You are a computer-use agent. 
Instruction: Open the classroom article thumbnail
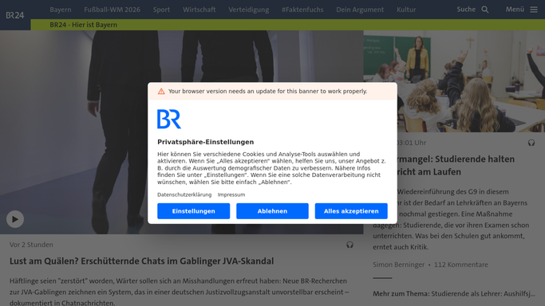(x=454, y=81)
